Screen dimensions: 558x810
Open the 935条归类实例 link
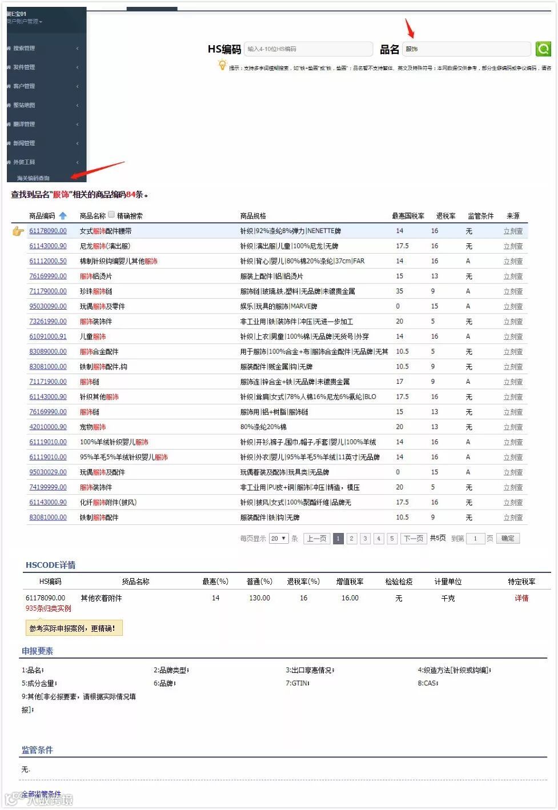click(49, 609)
